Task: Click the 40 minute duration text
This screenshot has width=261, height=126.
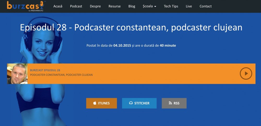Action: tap(168, 46)
